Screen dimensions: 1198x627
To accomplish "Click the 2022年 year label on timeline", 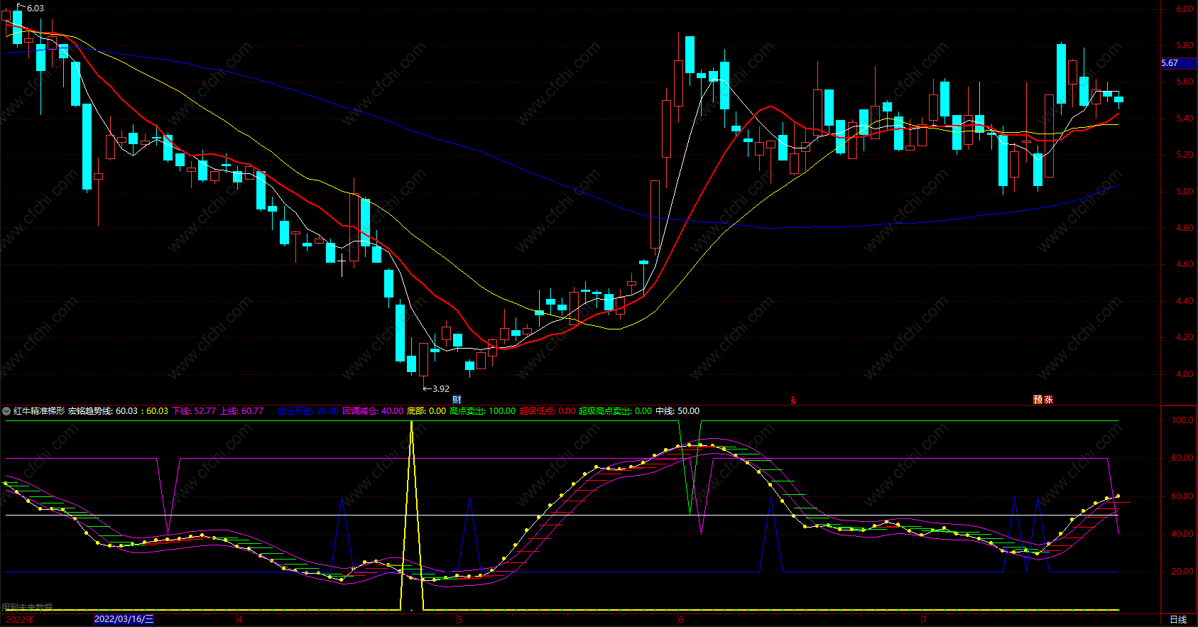I will 20,619.
